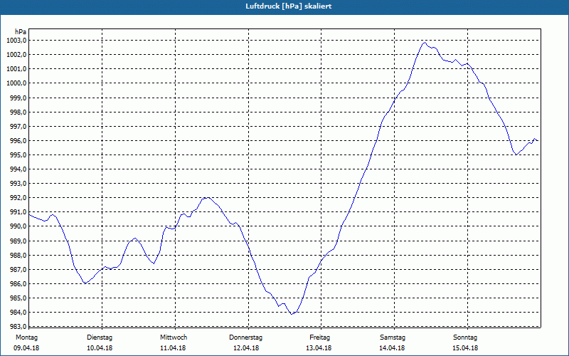The image size is (569, 356).
Task: Select the 'Dienstag' day label
Action: click(100, 337)
